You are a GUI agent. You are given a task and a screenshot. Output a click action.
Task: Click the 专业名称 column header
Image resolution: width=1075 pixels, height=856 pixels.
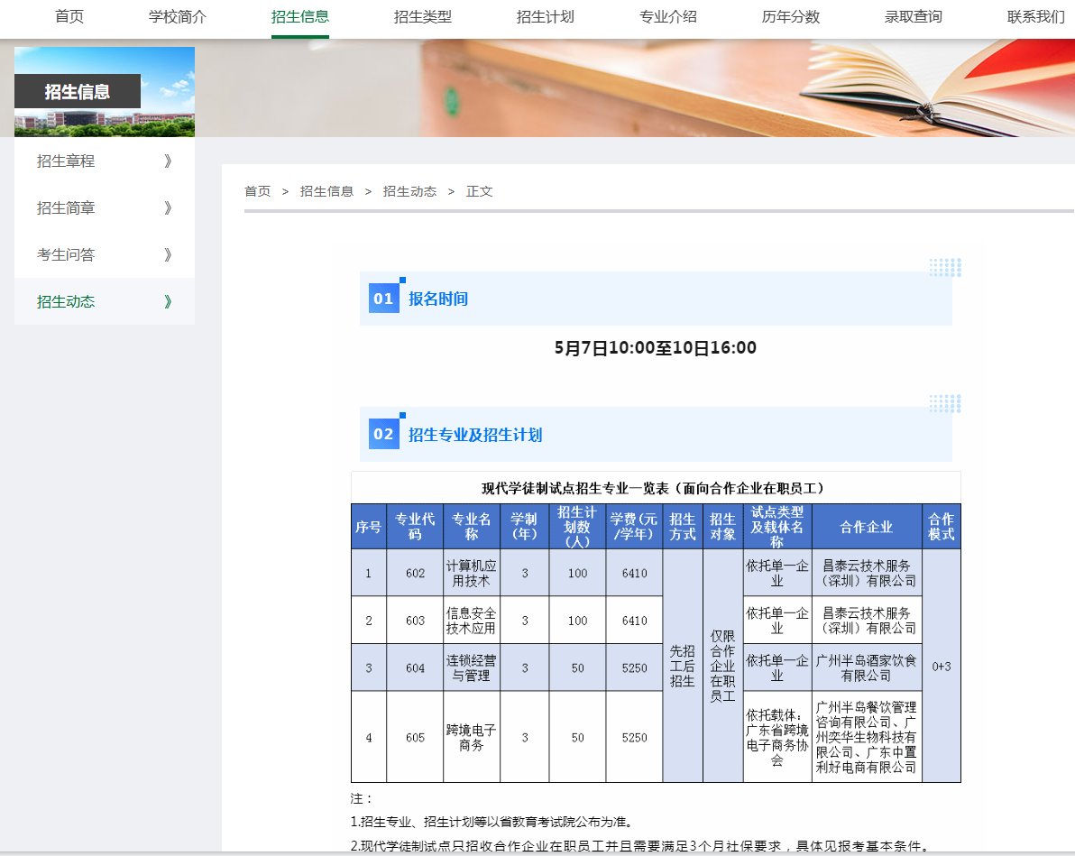(472, 527)
